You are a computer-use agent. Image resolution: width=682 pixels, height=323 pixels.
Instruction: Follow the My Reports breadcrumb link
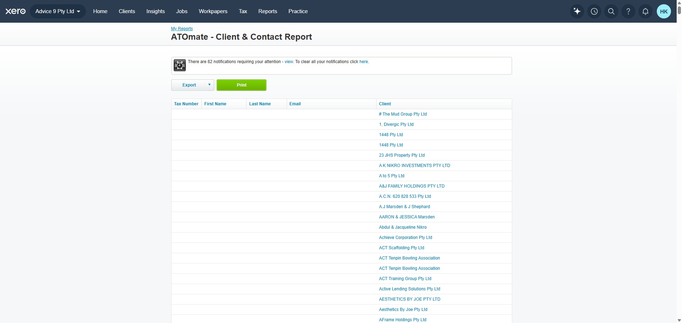click(182, 29)
